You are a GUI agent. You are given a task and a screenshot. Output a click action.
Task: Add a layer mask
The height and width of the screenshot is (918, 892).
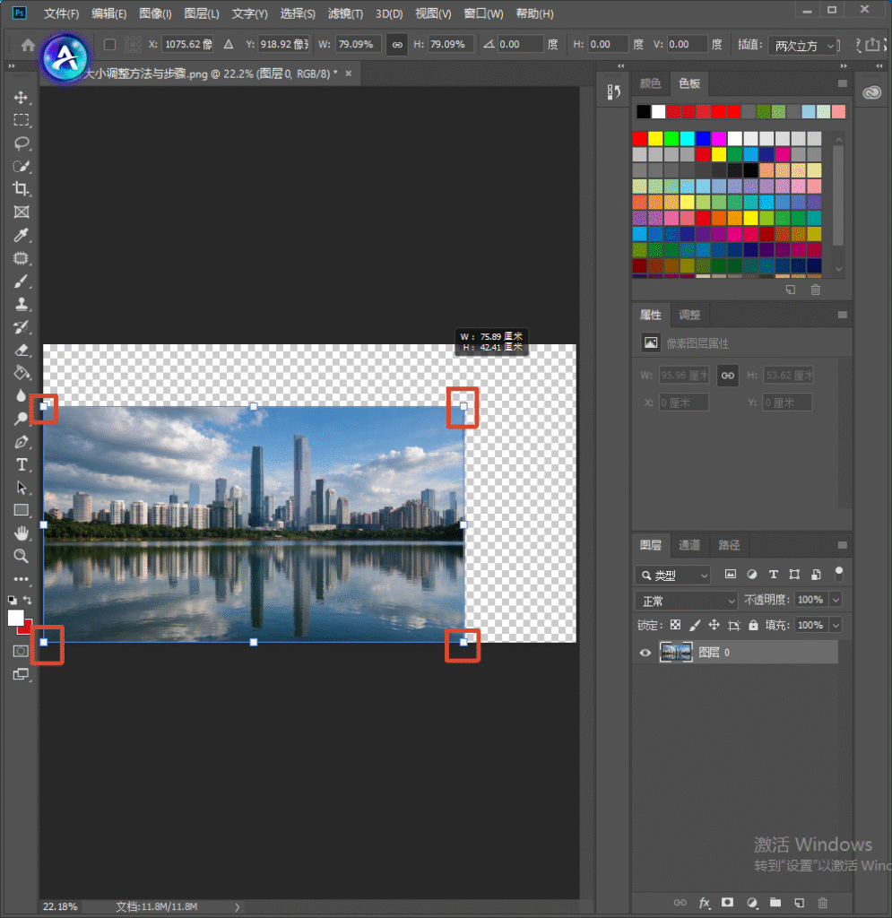(x=728, y=903)
